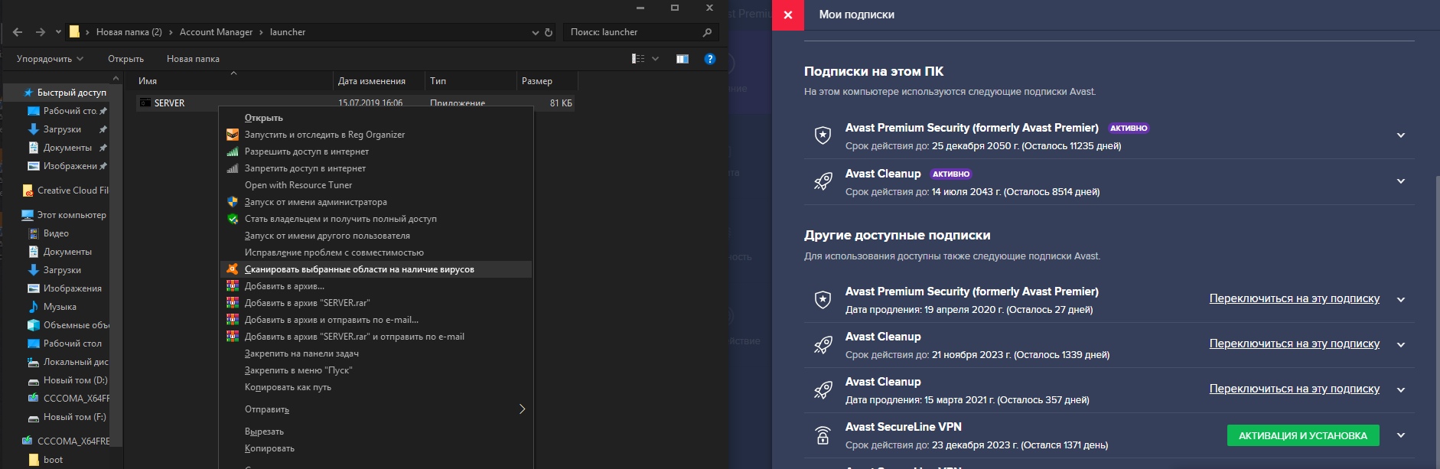Click the 'Видео' folder icon in sidebar
Screen dimensions: 1440x469
[34, 233]
